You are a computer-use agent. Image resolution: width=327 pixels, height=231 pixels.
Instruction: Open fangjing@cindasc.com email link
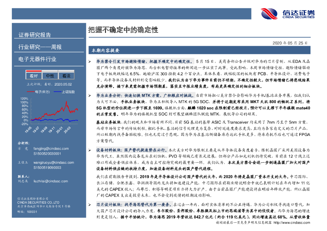point(51,148)
